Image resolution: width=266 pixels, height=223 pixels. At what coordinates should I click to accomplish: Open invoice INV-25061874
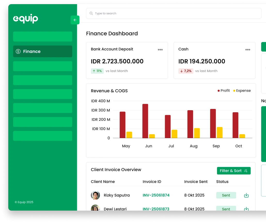click(x=156, y=195)
